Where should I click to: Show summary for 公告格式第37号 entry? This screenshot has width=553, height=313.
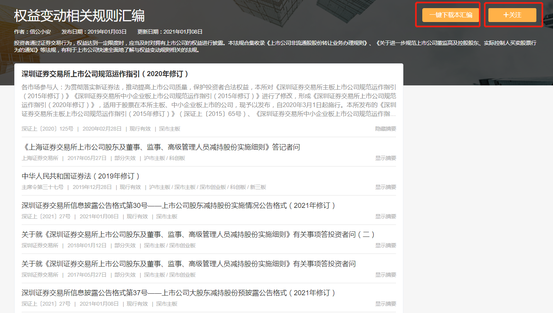pos(386,304)
